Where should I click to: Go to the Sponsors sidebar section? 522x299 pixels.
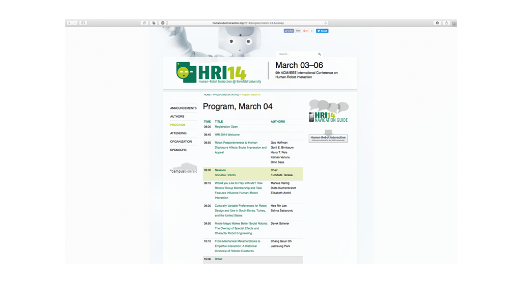(x=178, y=150)
